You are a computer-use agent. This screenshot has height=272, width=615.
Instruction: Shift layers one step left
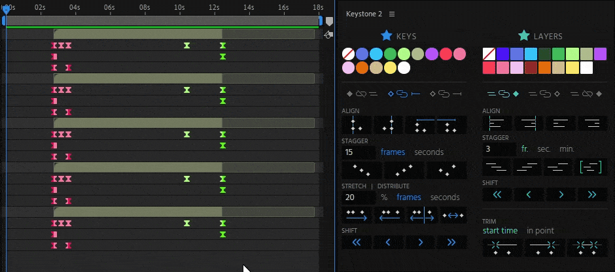529,195
